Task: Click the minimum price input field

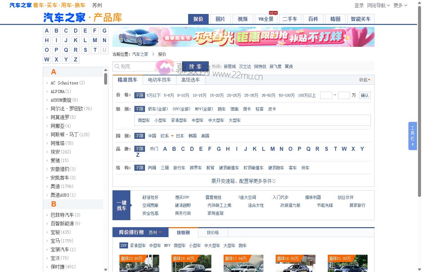Action: pyautogui.click(x=326, y=95)
